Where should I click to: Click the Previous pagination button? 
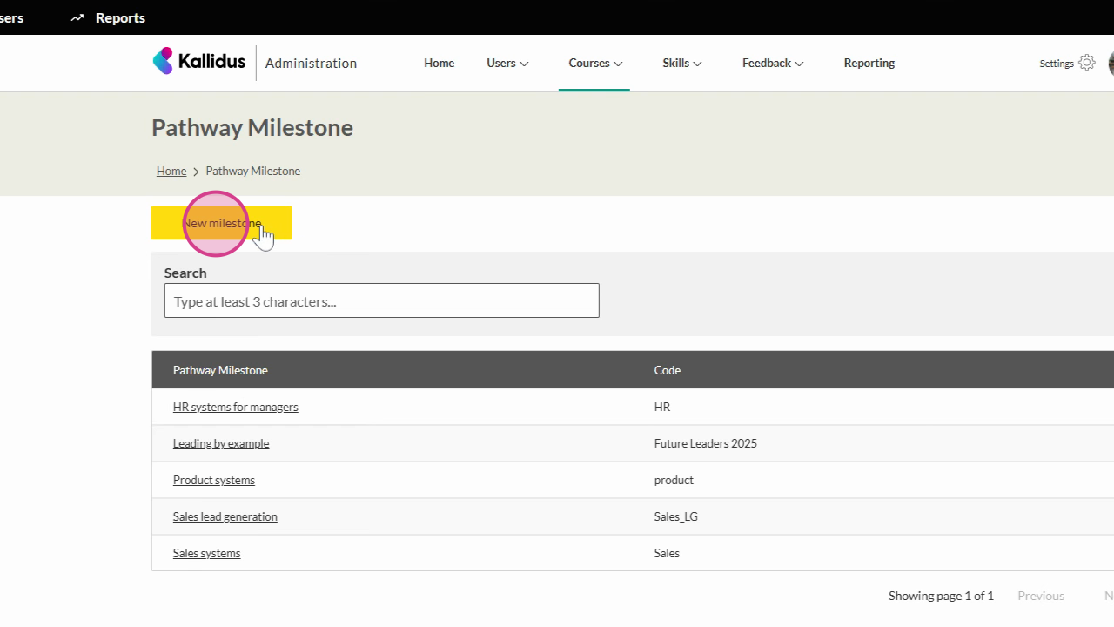tap(1040, 596)
